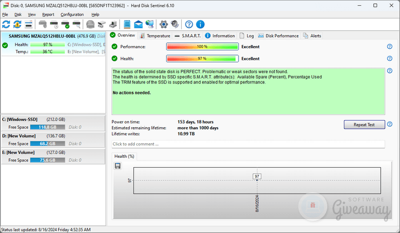Select the C: [Windows-SSD] volume
The height and width of the screenshot is (233, 400).
pyautogui.click(x=54, y=123)
